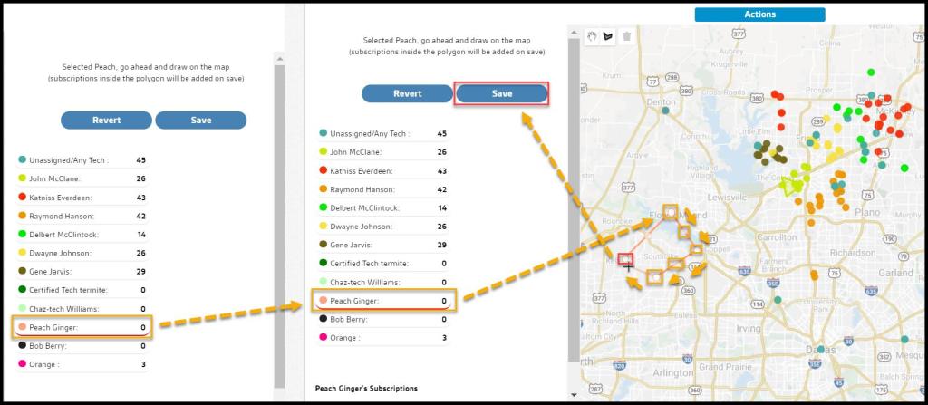Click the top polygon vertex on the map
The image size is (928, 405).
(670, 213)
